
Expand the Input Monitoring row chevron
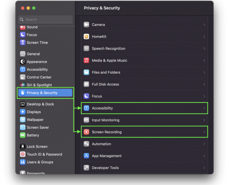204,120
